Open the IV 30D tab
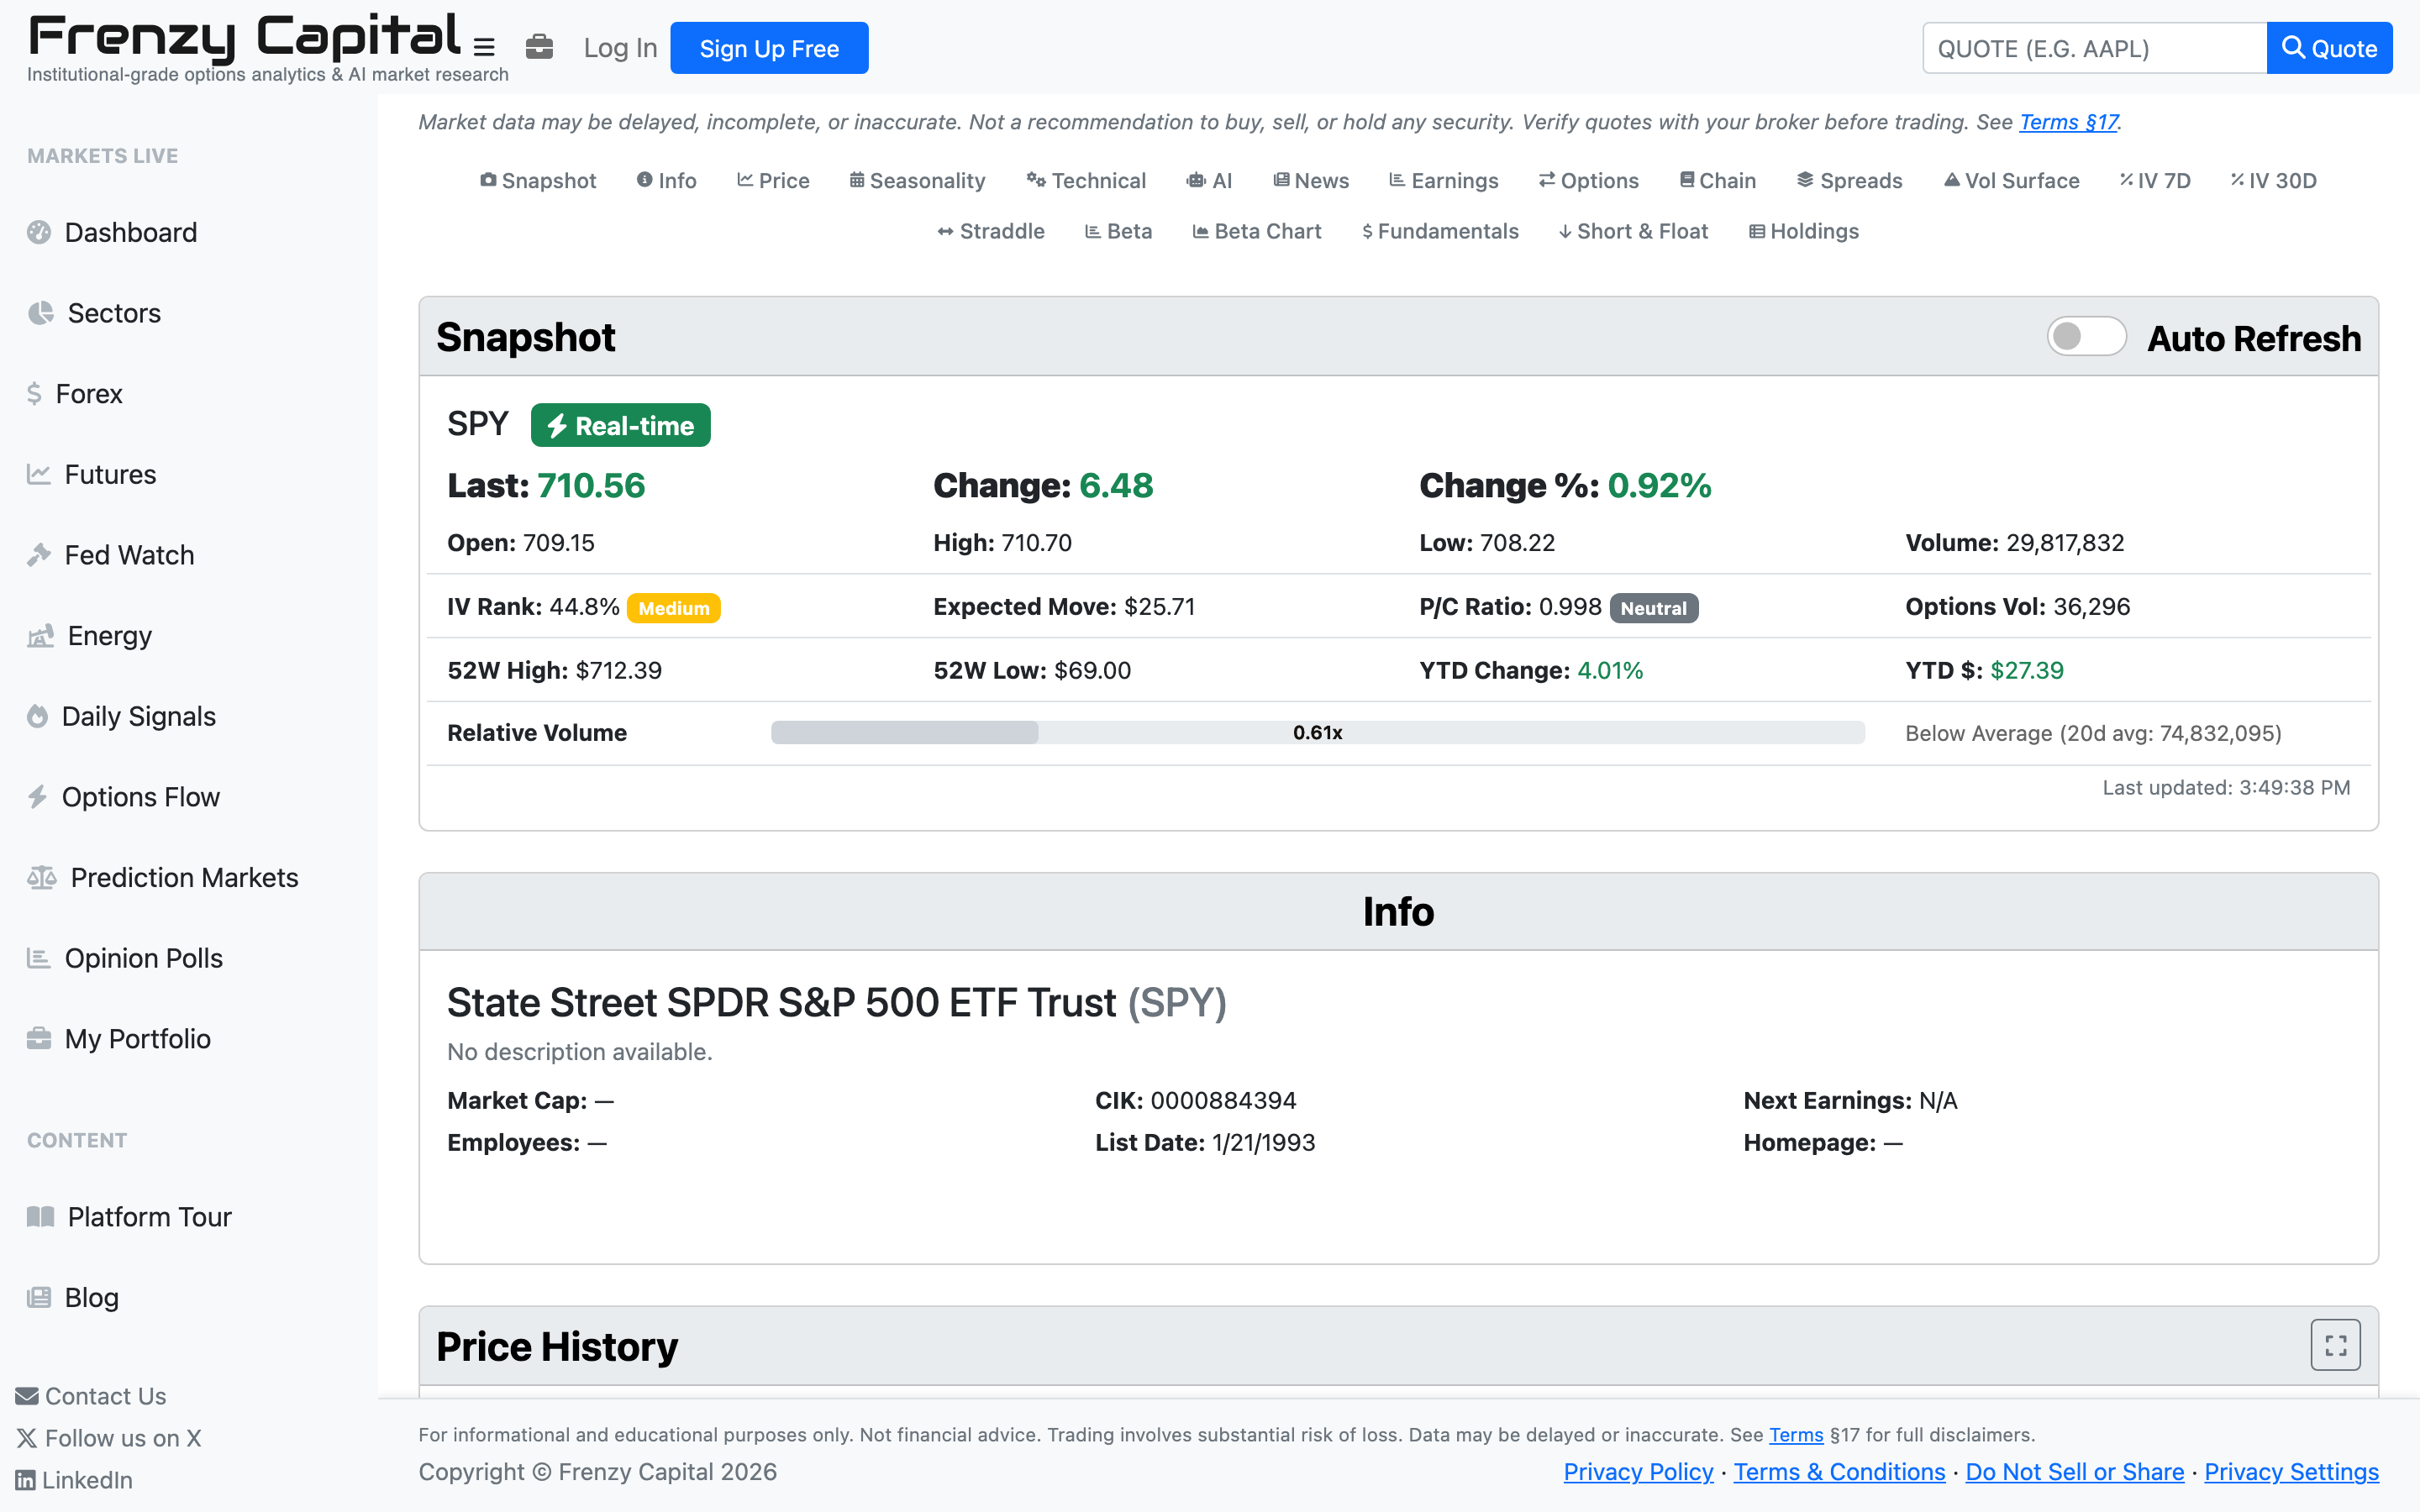The image size is (2420, 1512). [2273, 181]
